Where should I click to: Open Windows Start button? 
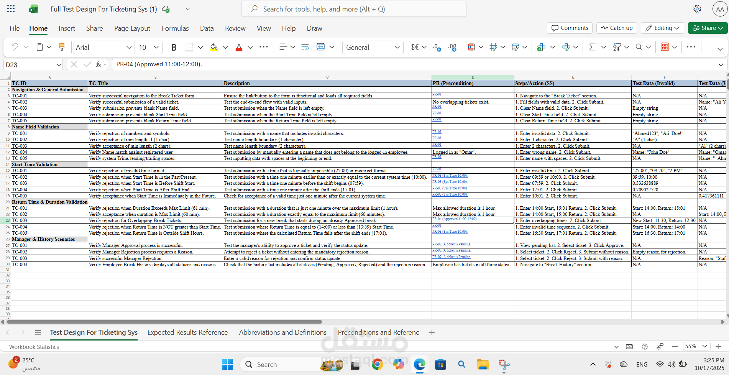pos(227,364)
